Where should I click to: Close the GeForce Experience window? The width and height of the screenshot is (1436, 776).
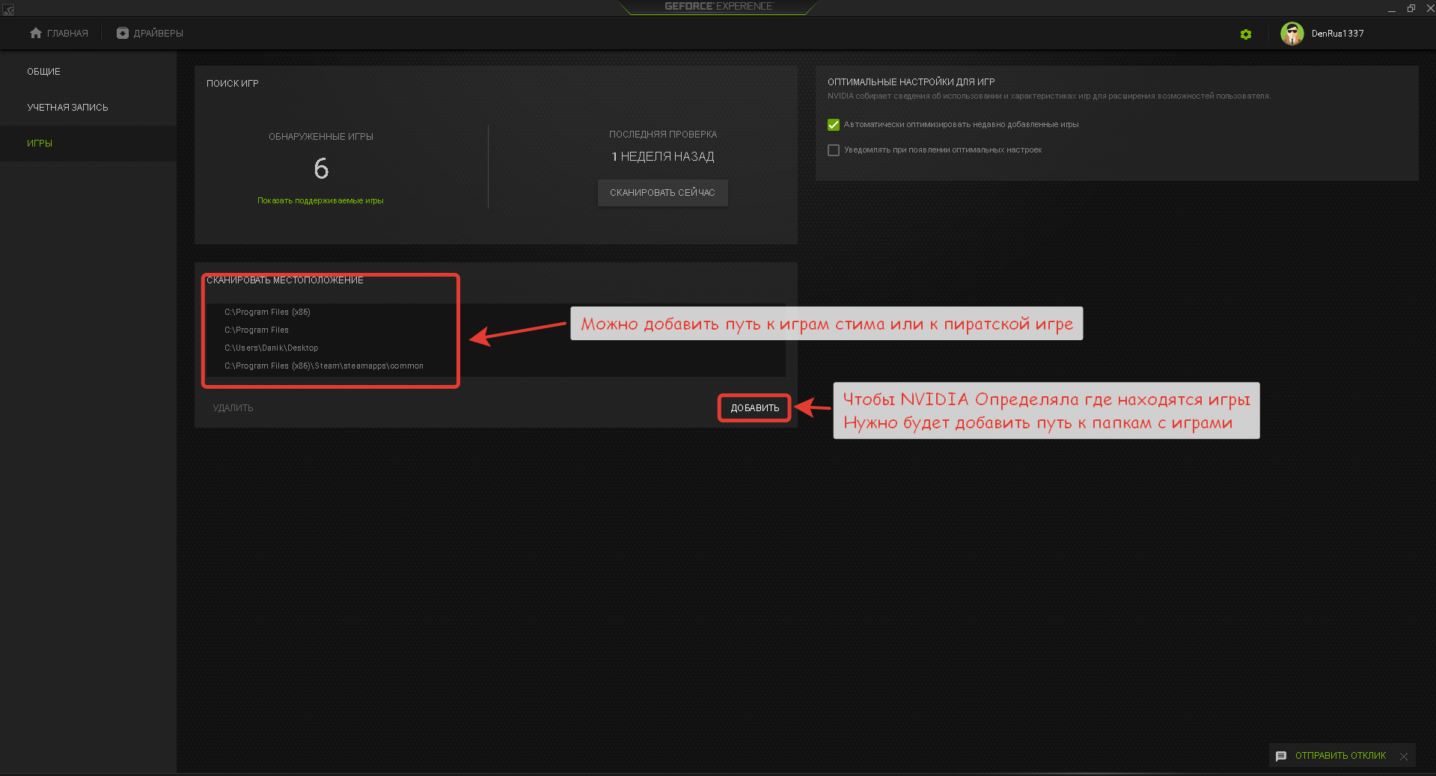(1429, 9)
